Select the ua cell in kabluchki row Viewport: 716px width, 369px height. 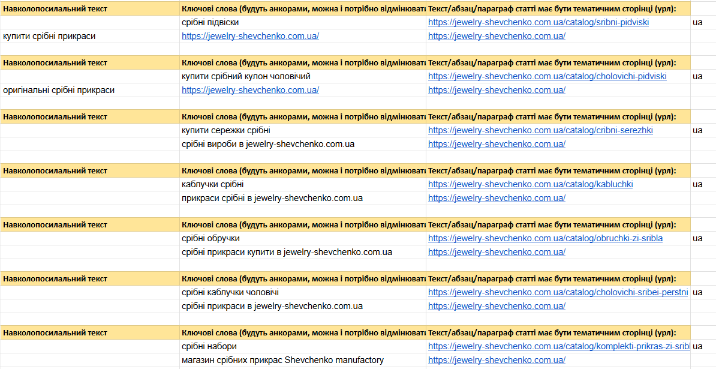(x=703, y=185)
